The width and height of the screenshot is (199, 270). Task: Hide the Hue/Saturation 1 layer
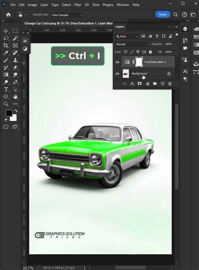[117, 62]
